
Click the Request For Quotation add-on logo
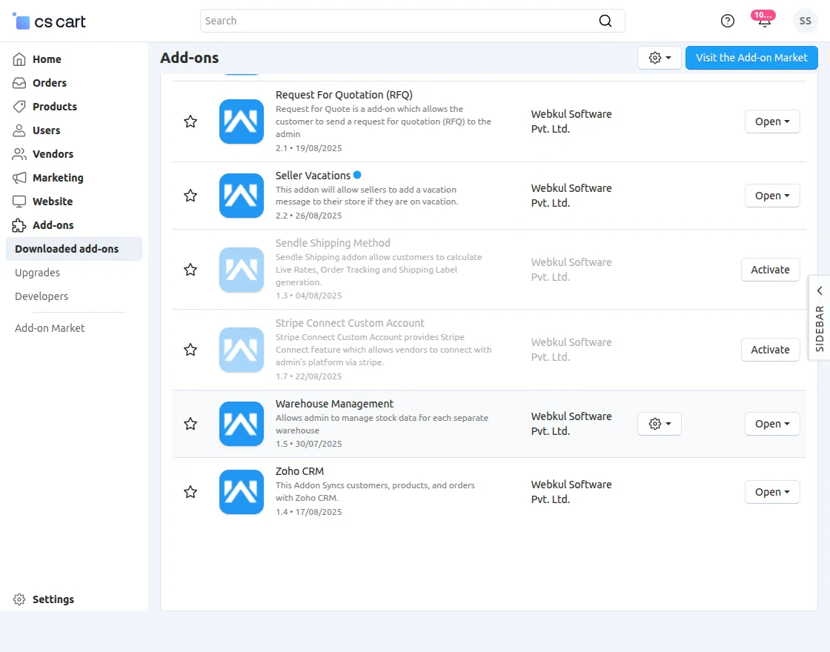(x=242, y=122)
